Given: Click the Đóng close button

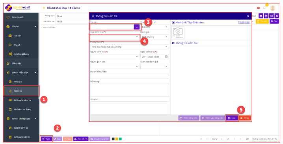Looking at the screenshot, I should coord(244,118).
